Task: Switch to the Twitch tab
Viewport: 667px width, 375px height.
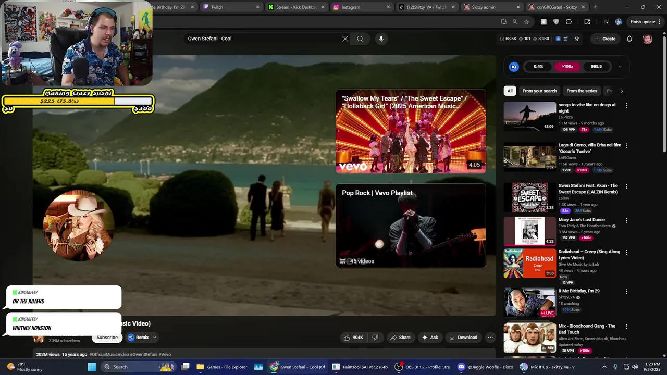Action: 231,7
